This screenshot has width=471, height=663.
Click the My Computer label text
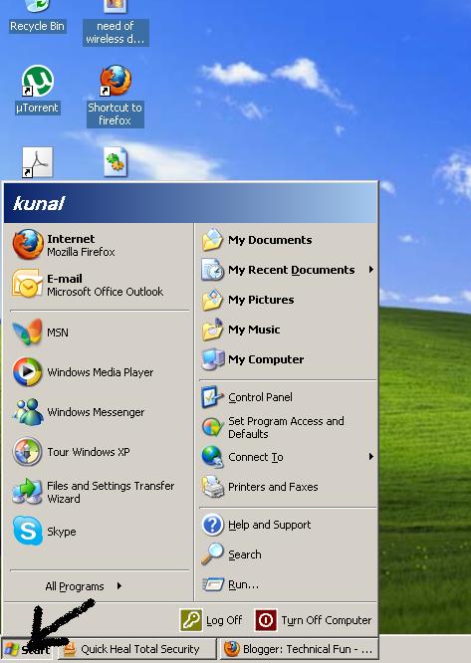point(266,359)
